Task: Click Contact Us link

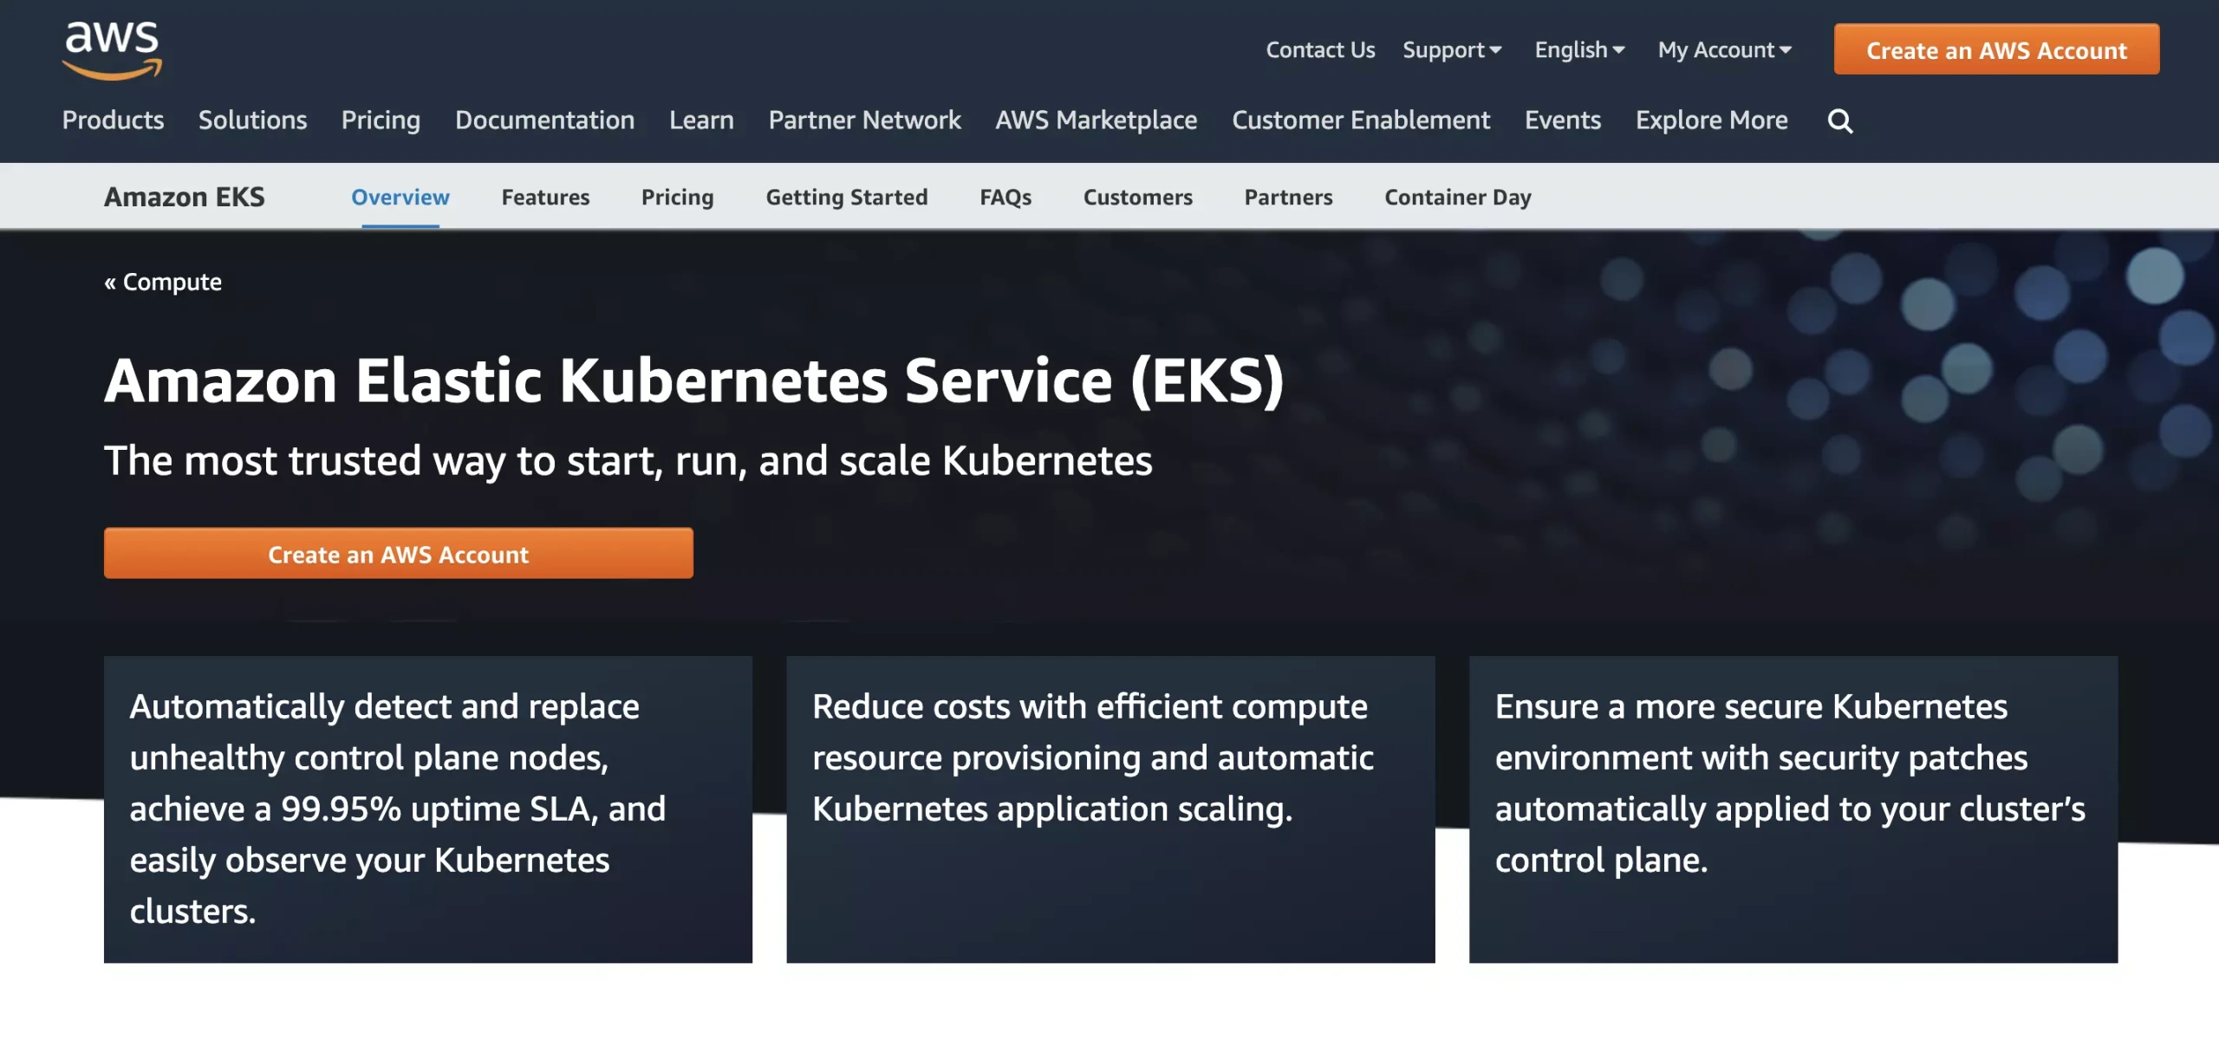Action: (x=1320, y=50)
